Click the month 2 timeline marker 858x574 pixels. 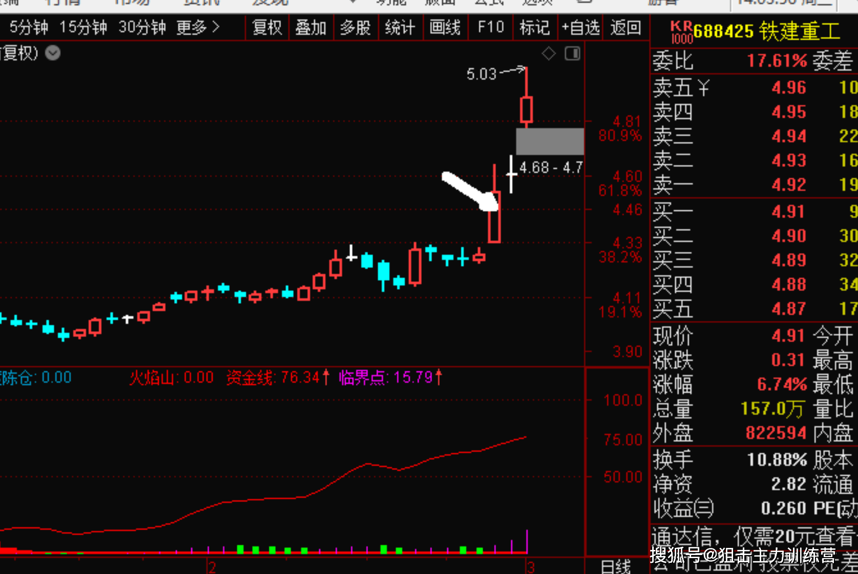pos(212,567)
